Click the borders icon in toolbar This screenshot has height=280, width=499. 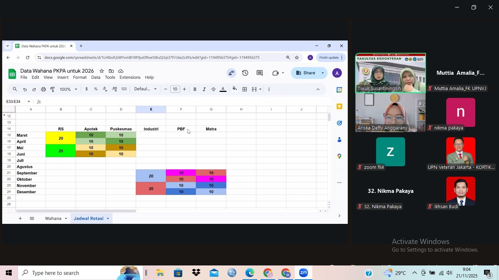click(245, 89)
